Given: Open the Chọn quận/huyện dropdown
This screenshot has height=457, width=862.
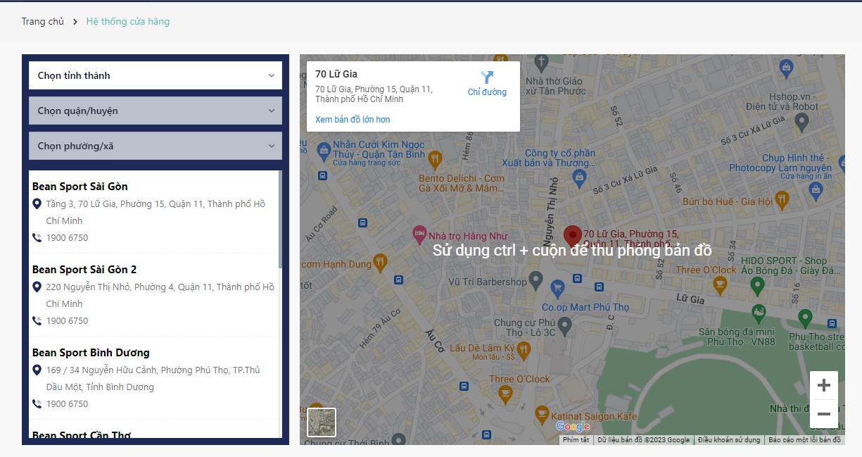Looking at the screenshot, I should pyautogui.click(x=156, y=111).
